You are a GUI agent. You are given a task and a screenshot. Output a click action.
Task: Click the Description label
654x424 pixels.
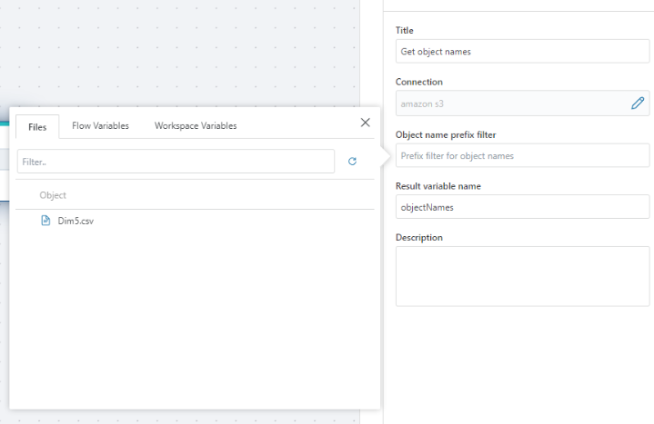pyautogui.click(x=419, y=238)
